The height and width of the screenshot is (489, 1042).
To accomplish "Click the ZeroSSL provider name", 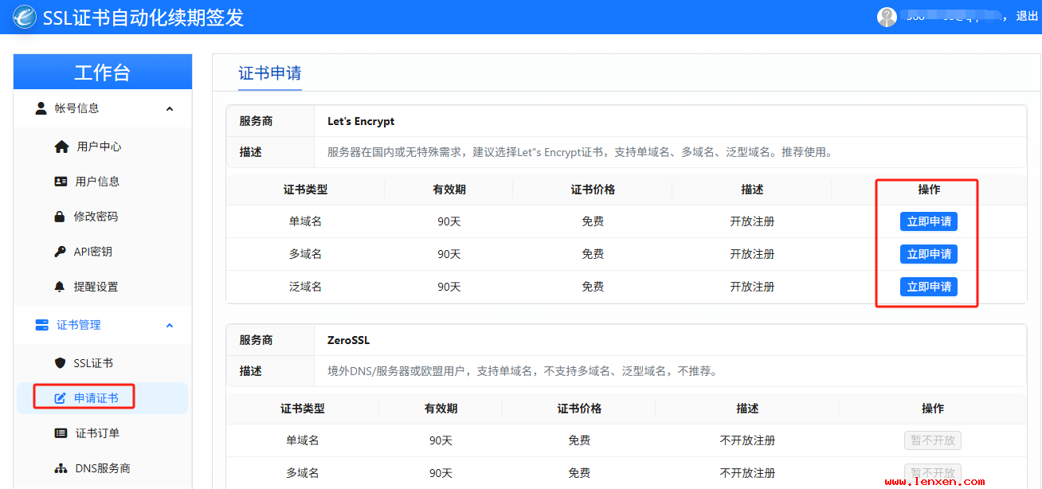I will coord(348,340).
